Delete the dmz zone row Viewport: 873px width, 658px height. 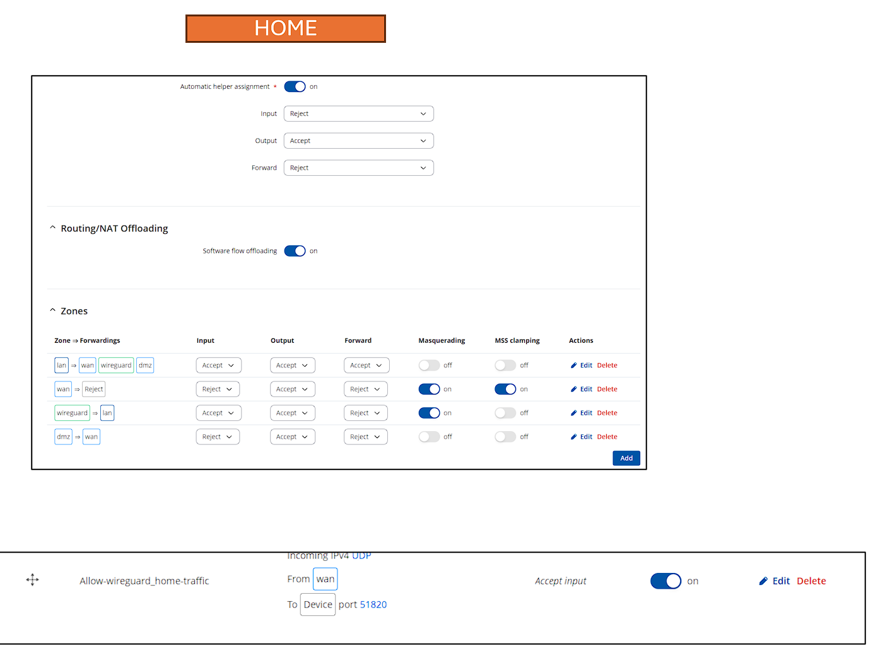[x=607, y=437]
